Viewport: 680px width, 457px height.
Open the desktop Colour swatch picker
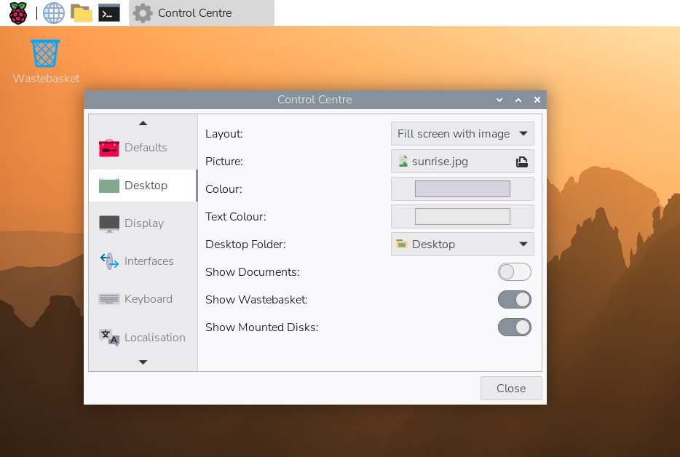coord(462,188)
